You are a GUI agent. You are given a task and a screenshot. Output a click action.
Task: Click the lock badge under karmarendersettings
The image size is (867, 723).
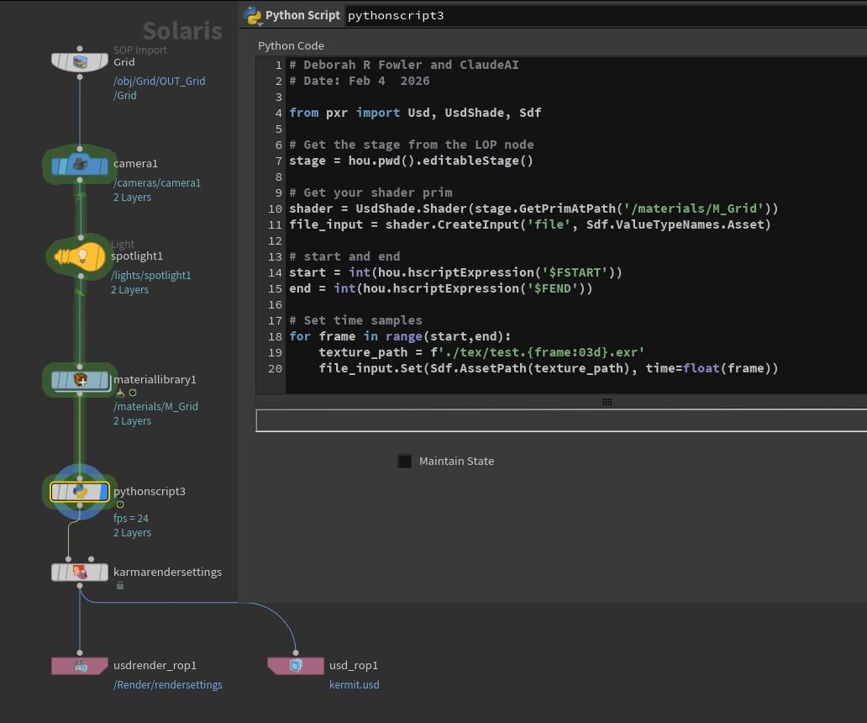point(120,585)
